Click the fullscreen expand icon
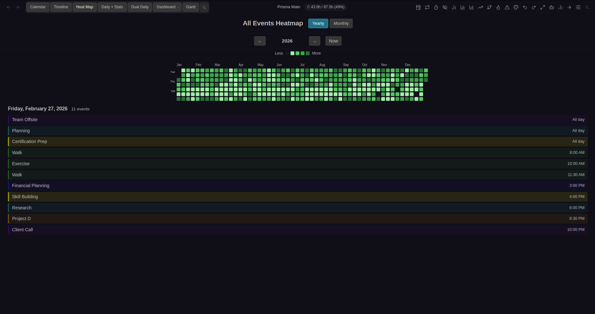This screenshot has height=314, width=595. tap(543, 7)
